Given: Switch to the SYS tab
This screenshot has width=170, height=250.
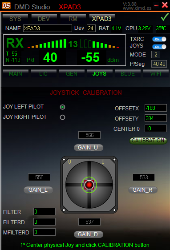Looking at the screenshot, I should tap(15, 19).
